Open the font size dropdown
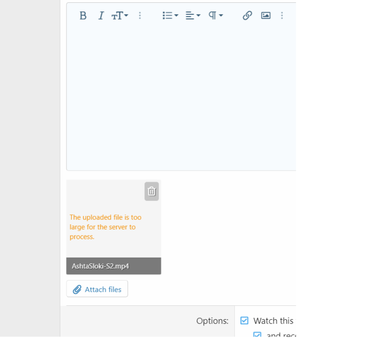This screenshot has width=366, height=345. pyautogui.click(x=120, y=16)
